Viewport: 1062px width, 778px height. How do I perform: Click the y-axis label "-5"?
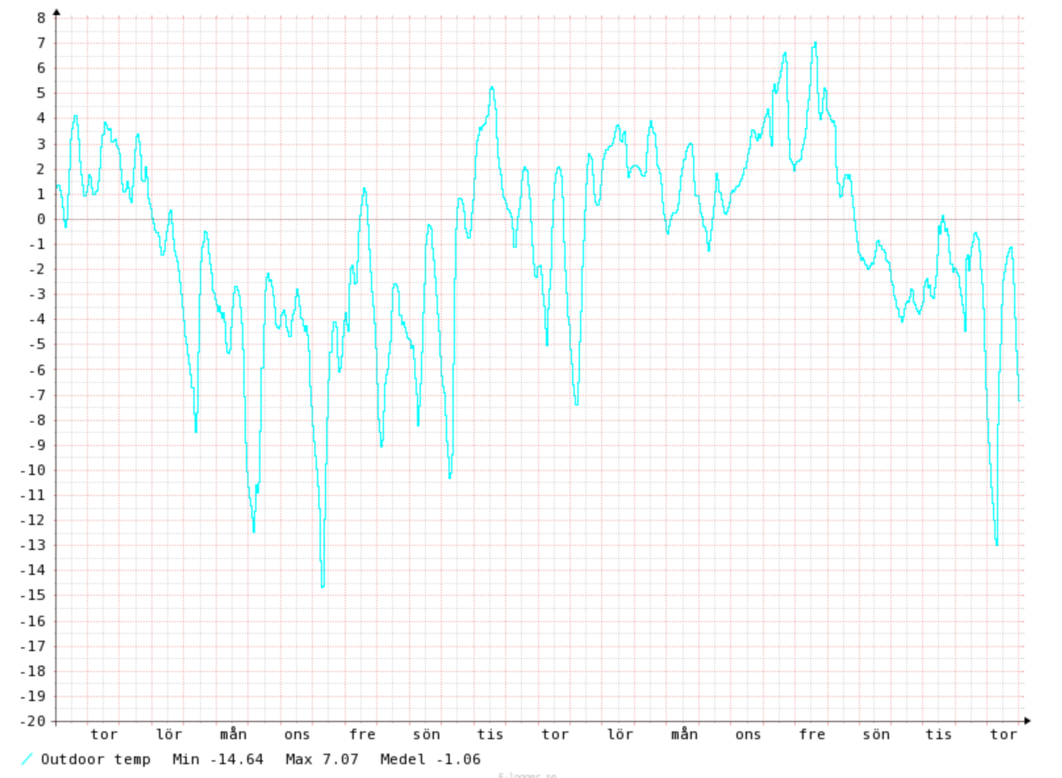tap(37, 344)
